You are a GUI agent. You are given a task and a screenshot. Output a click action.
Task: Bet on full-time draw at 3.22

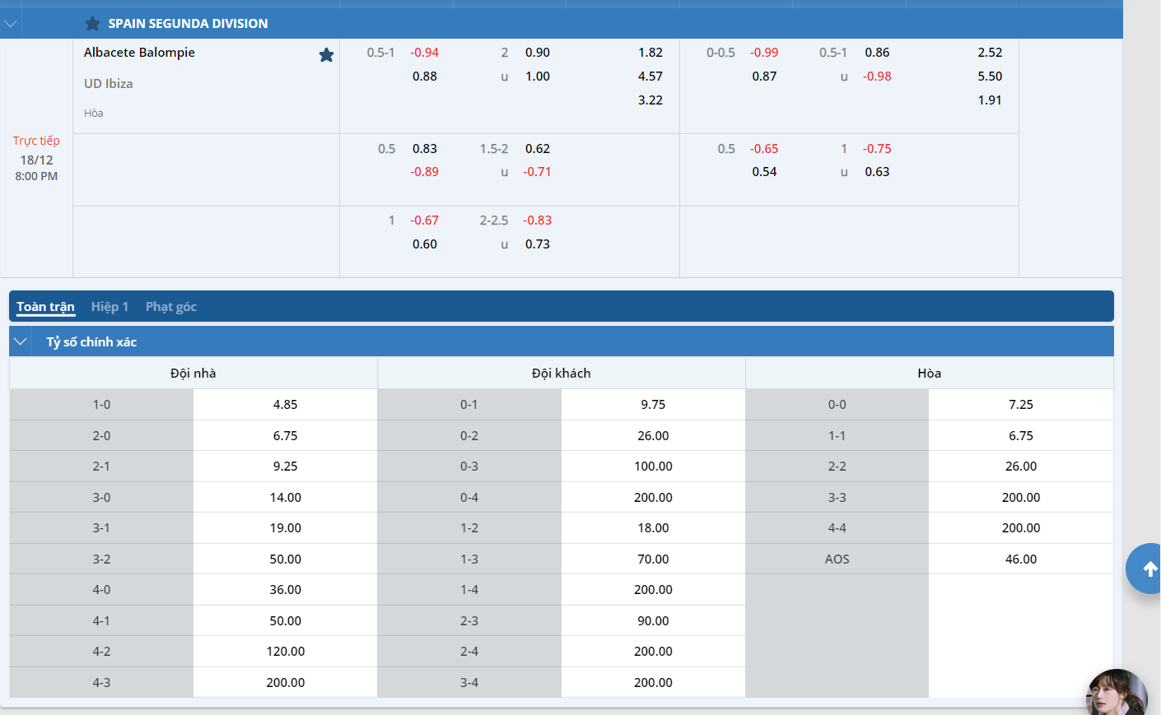(x=650, y=100)
